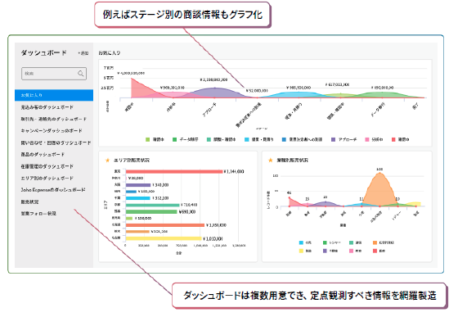
Task: Click the ¥617,012,000 value label
Action: [x=337, y=84]
